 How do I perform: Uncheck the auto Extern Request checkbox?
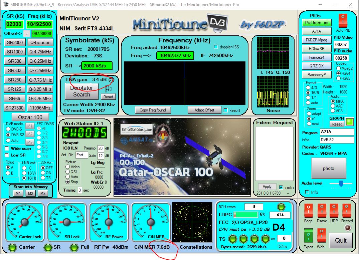coord(281,187)
